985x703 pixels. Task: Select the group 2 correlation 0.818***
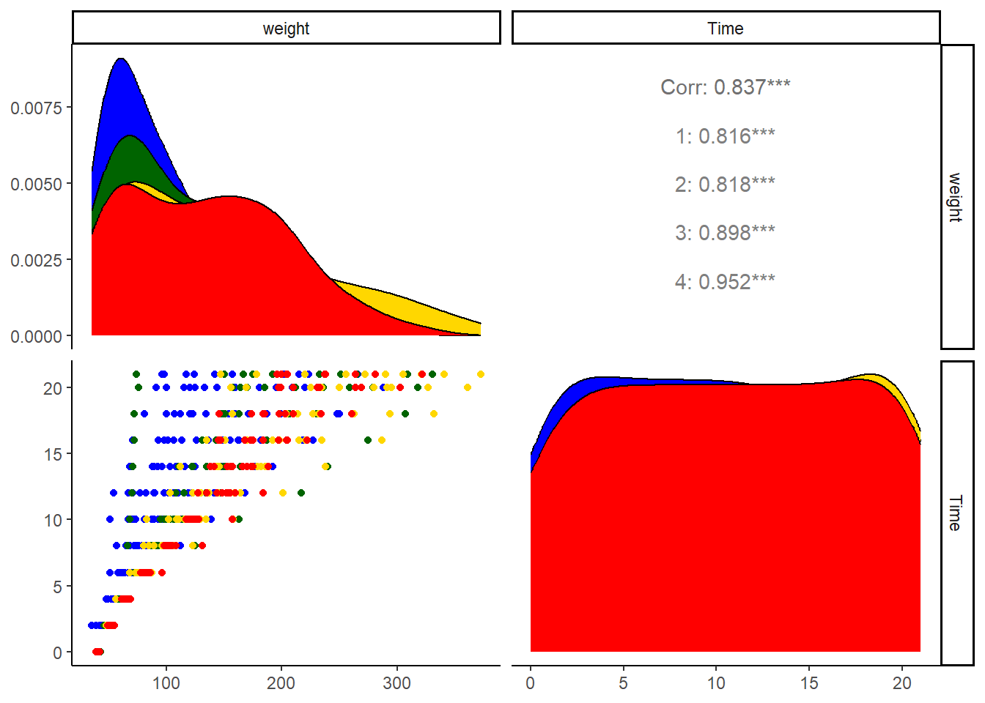pos(726,185)
